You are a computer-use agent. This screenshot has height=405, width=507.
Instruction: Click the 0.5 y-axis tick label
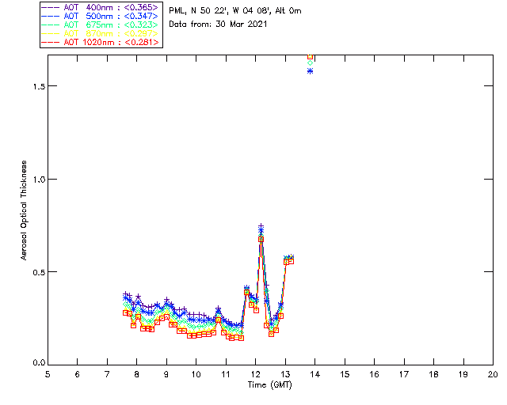click(39, 272)
